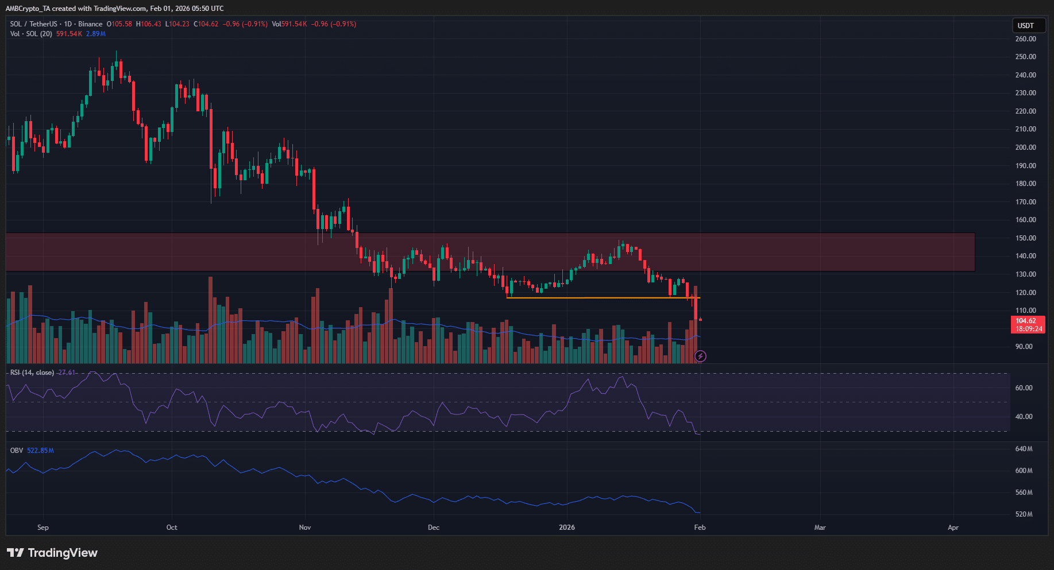Click the TradingView logo icon

16,552
